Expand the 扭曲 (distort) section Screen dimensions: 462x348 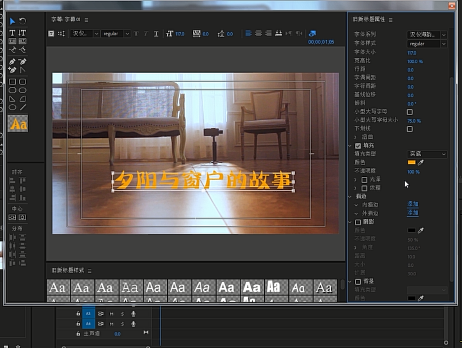click(356, 137)
